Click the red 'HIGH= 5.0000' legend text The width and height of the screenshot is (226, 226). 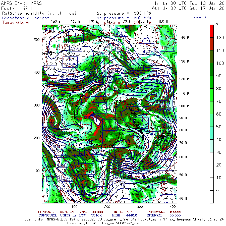coord(125,212)
